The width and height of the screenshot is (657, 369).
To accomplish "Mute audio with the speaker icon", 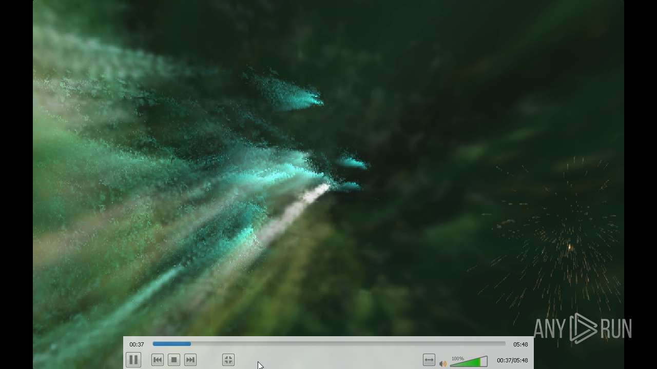I will [443, 363].
